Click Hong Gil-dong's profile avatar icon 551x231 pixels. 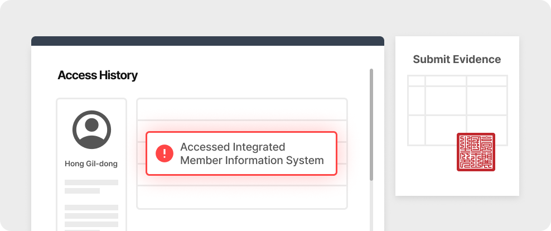[91, 129]
